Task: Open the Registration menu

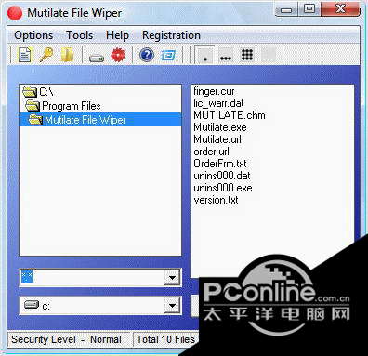Action: (x=171, y=35)
